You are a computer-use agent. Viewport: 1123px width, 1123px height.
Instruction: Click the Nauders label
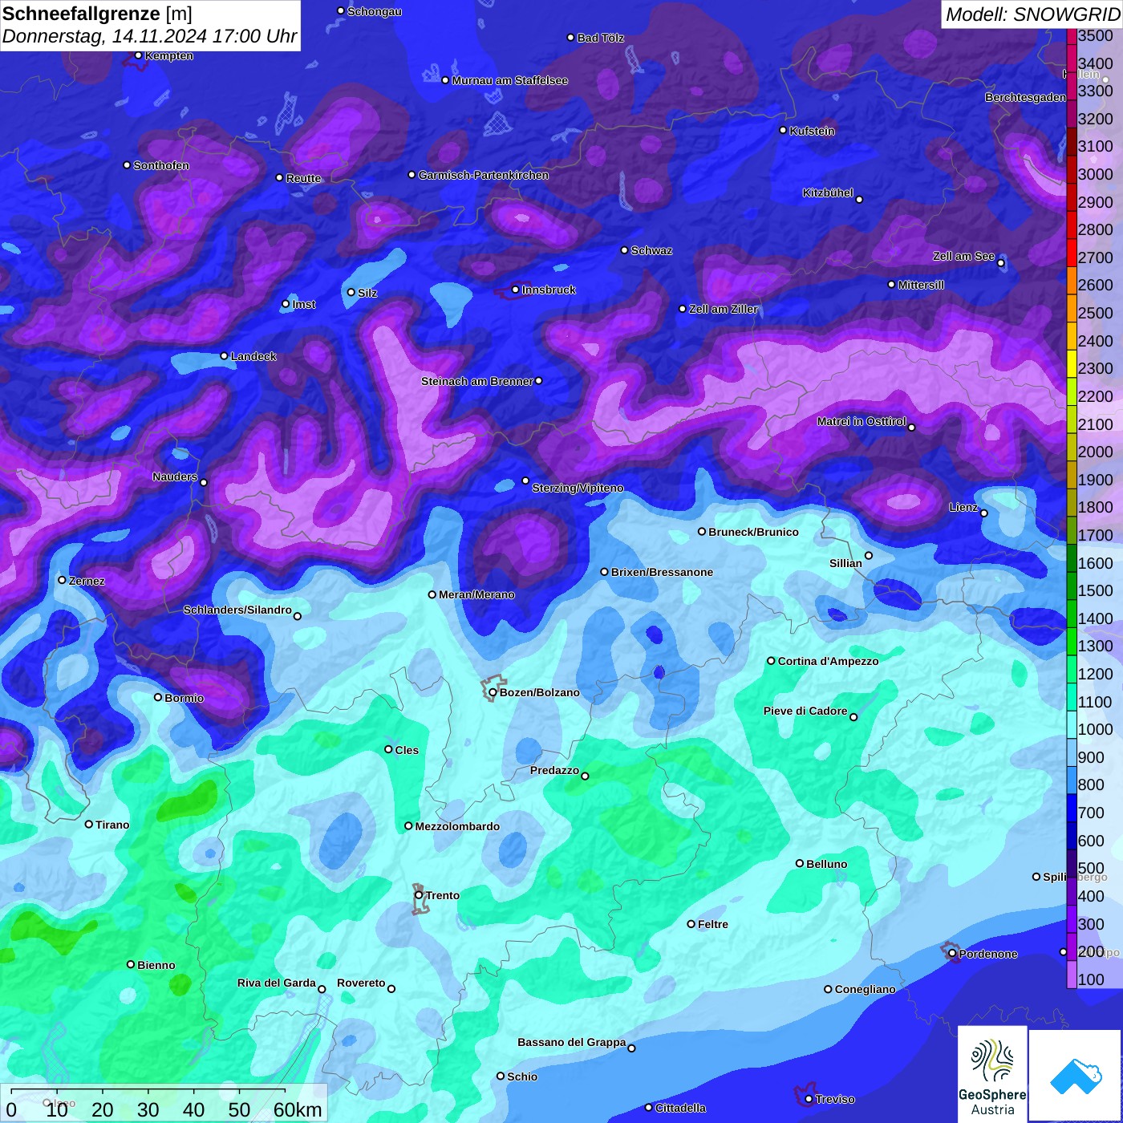point(175,476)
